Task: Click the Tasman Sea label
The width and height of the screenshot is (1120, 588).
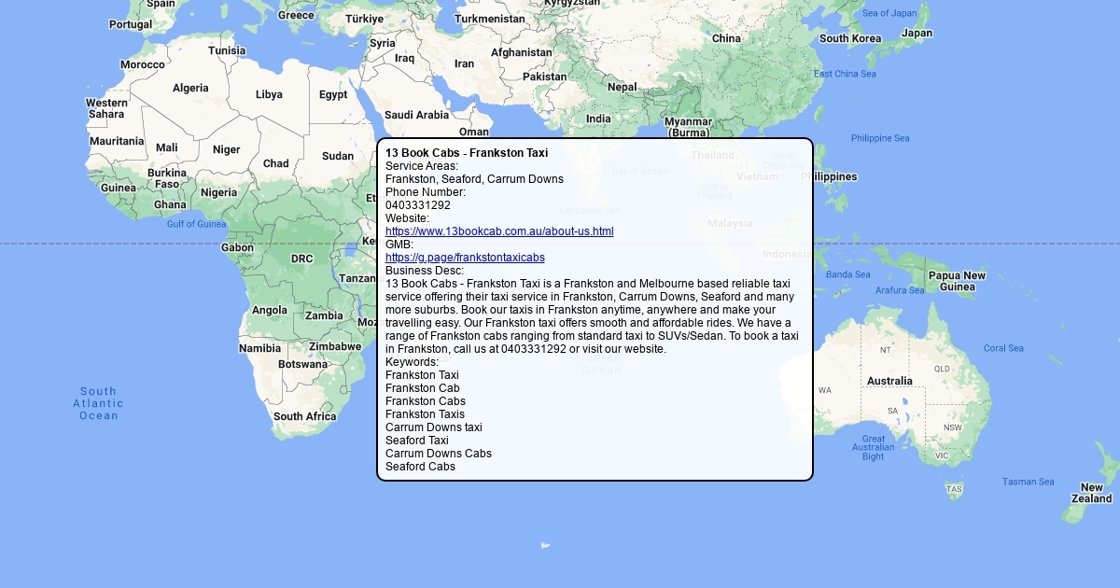Action: click(x=1028, y=482)
